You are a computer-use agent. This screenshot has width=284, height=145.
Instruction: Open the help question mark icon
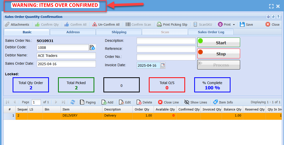pos(278,17)
